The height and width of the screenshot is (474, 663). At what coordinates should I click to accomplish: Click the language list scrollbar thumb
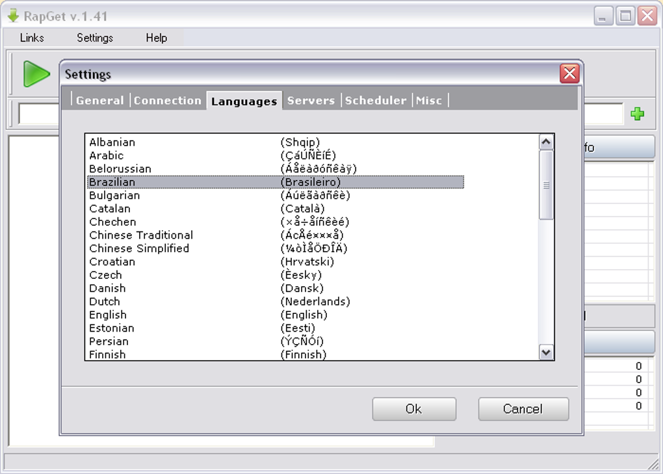[x=546, y=185]
